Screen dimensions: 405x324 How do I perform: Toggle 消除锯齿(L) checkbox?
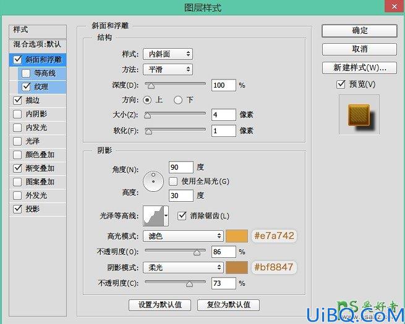tap(182, 216)
